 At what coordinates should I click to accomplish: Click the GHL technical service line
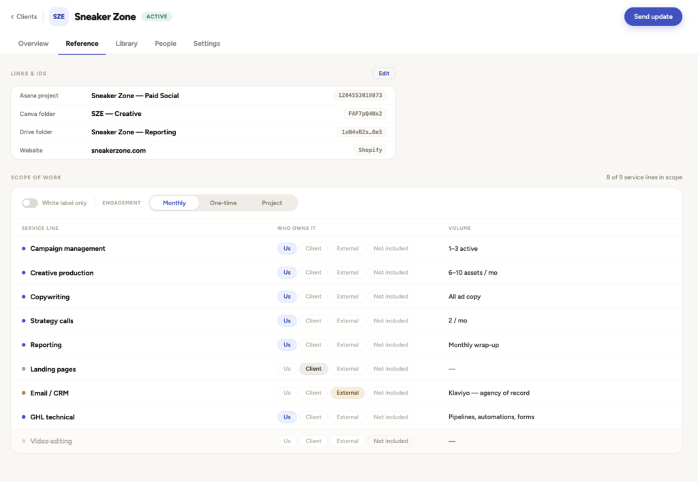point(52,417)
